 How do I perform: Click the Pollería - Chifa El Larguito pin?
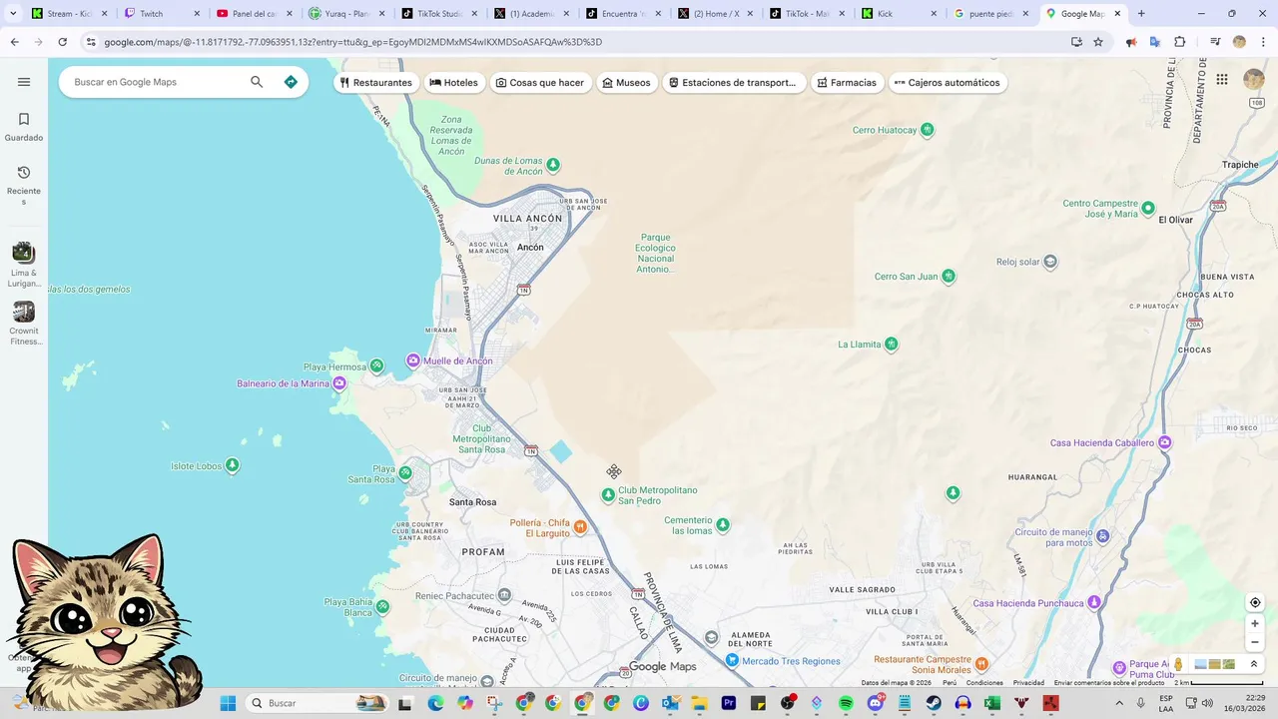pyautogui.click(x=580, y=526)
